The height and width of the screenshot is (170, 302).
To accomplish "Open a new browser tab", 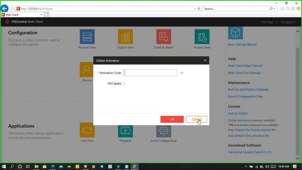I will (x=47, y=15).
